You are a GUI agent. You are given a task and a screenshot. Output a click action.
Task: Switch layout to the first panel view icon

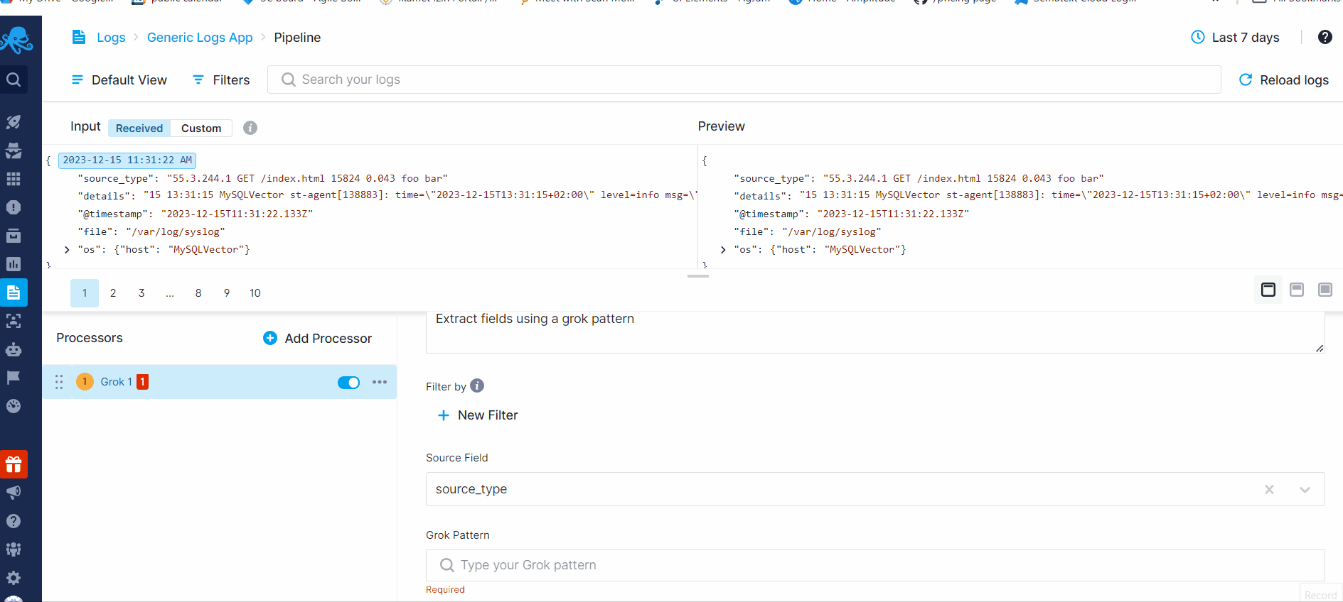click(1268, 290)
